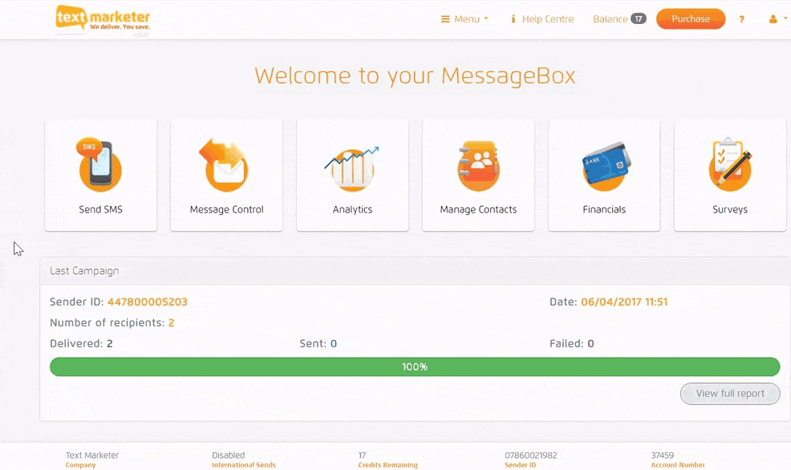This screenshot has width=791, height=470.
Task: Click the Balance credits indicator
Action: [619, 19]
